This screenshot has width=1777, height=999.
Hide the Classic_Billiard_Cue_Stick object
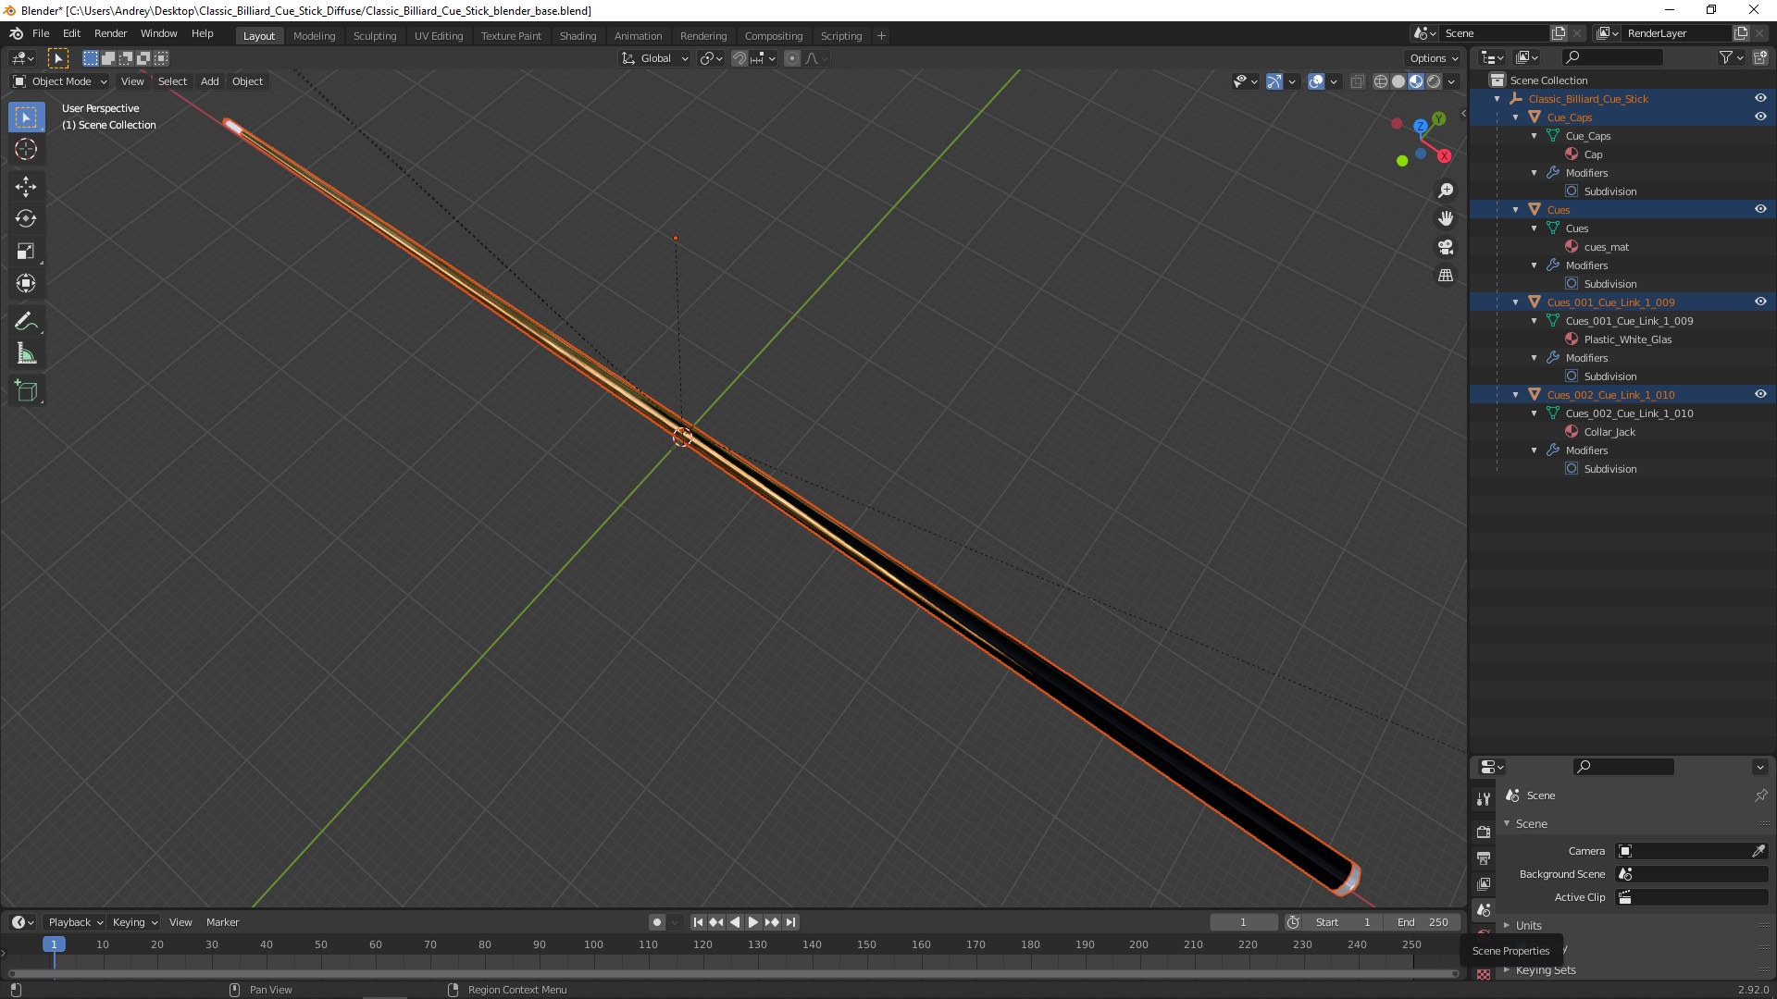pos(1760,98)
